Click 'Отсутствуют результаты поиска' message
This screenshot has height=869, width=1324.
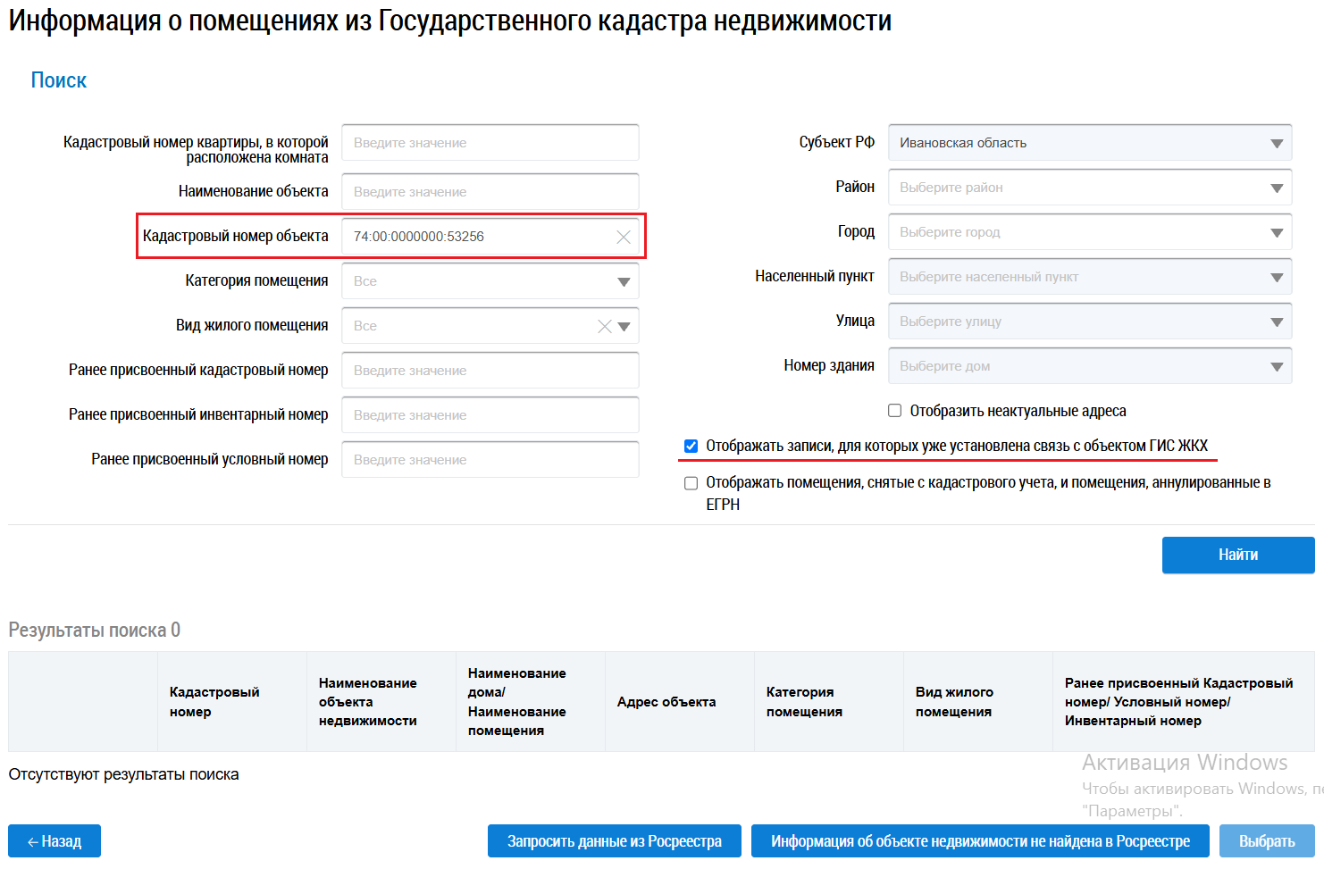[x=124, y=774]
